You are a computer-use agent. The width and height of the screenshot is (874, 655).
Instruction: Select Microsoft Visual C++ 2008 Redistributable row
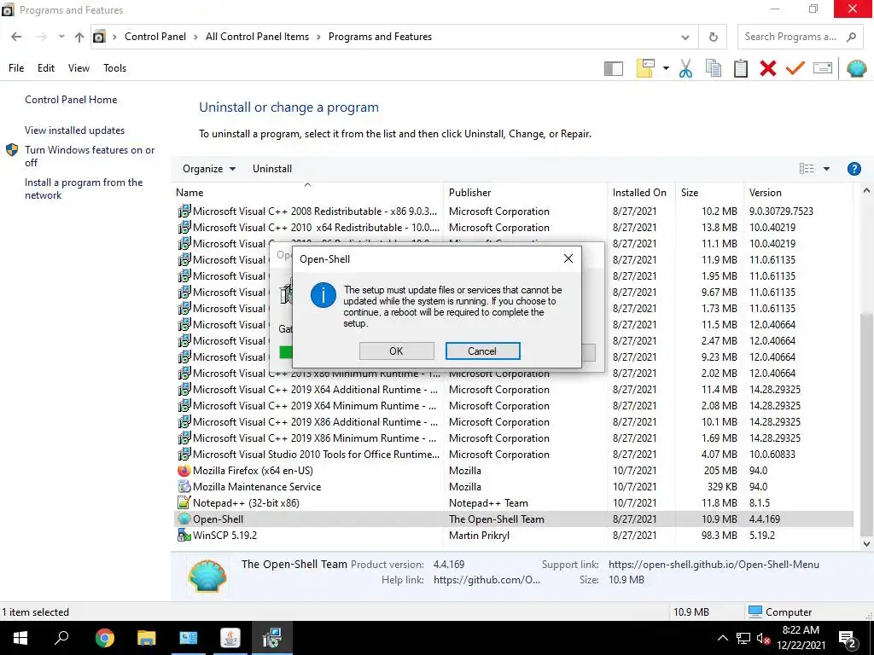tap(513, 212)
